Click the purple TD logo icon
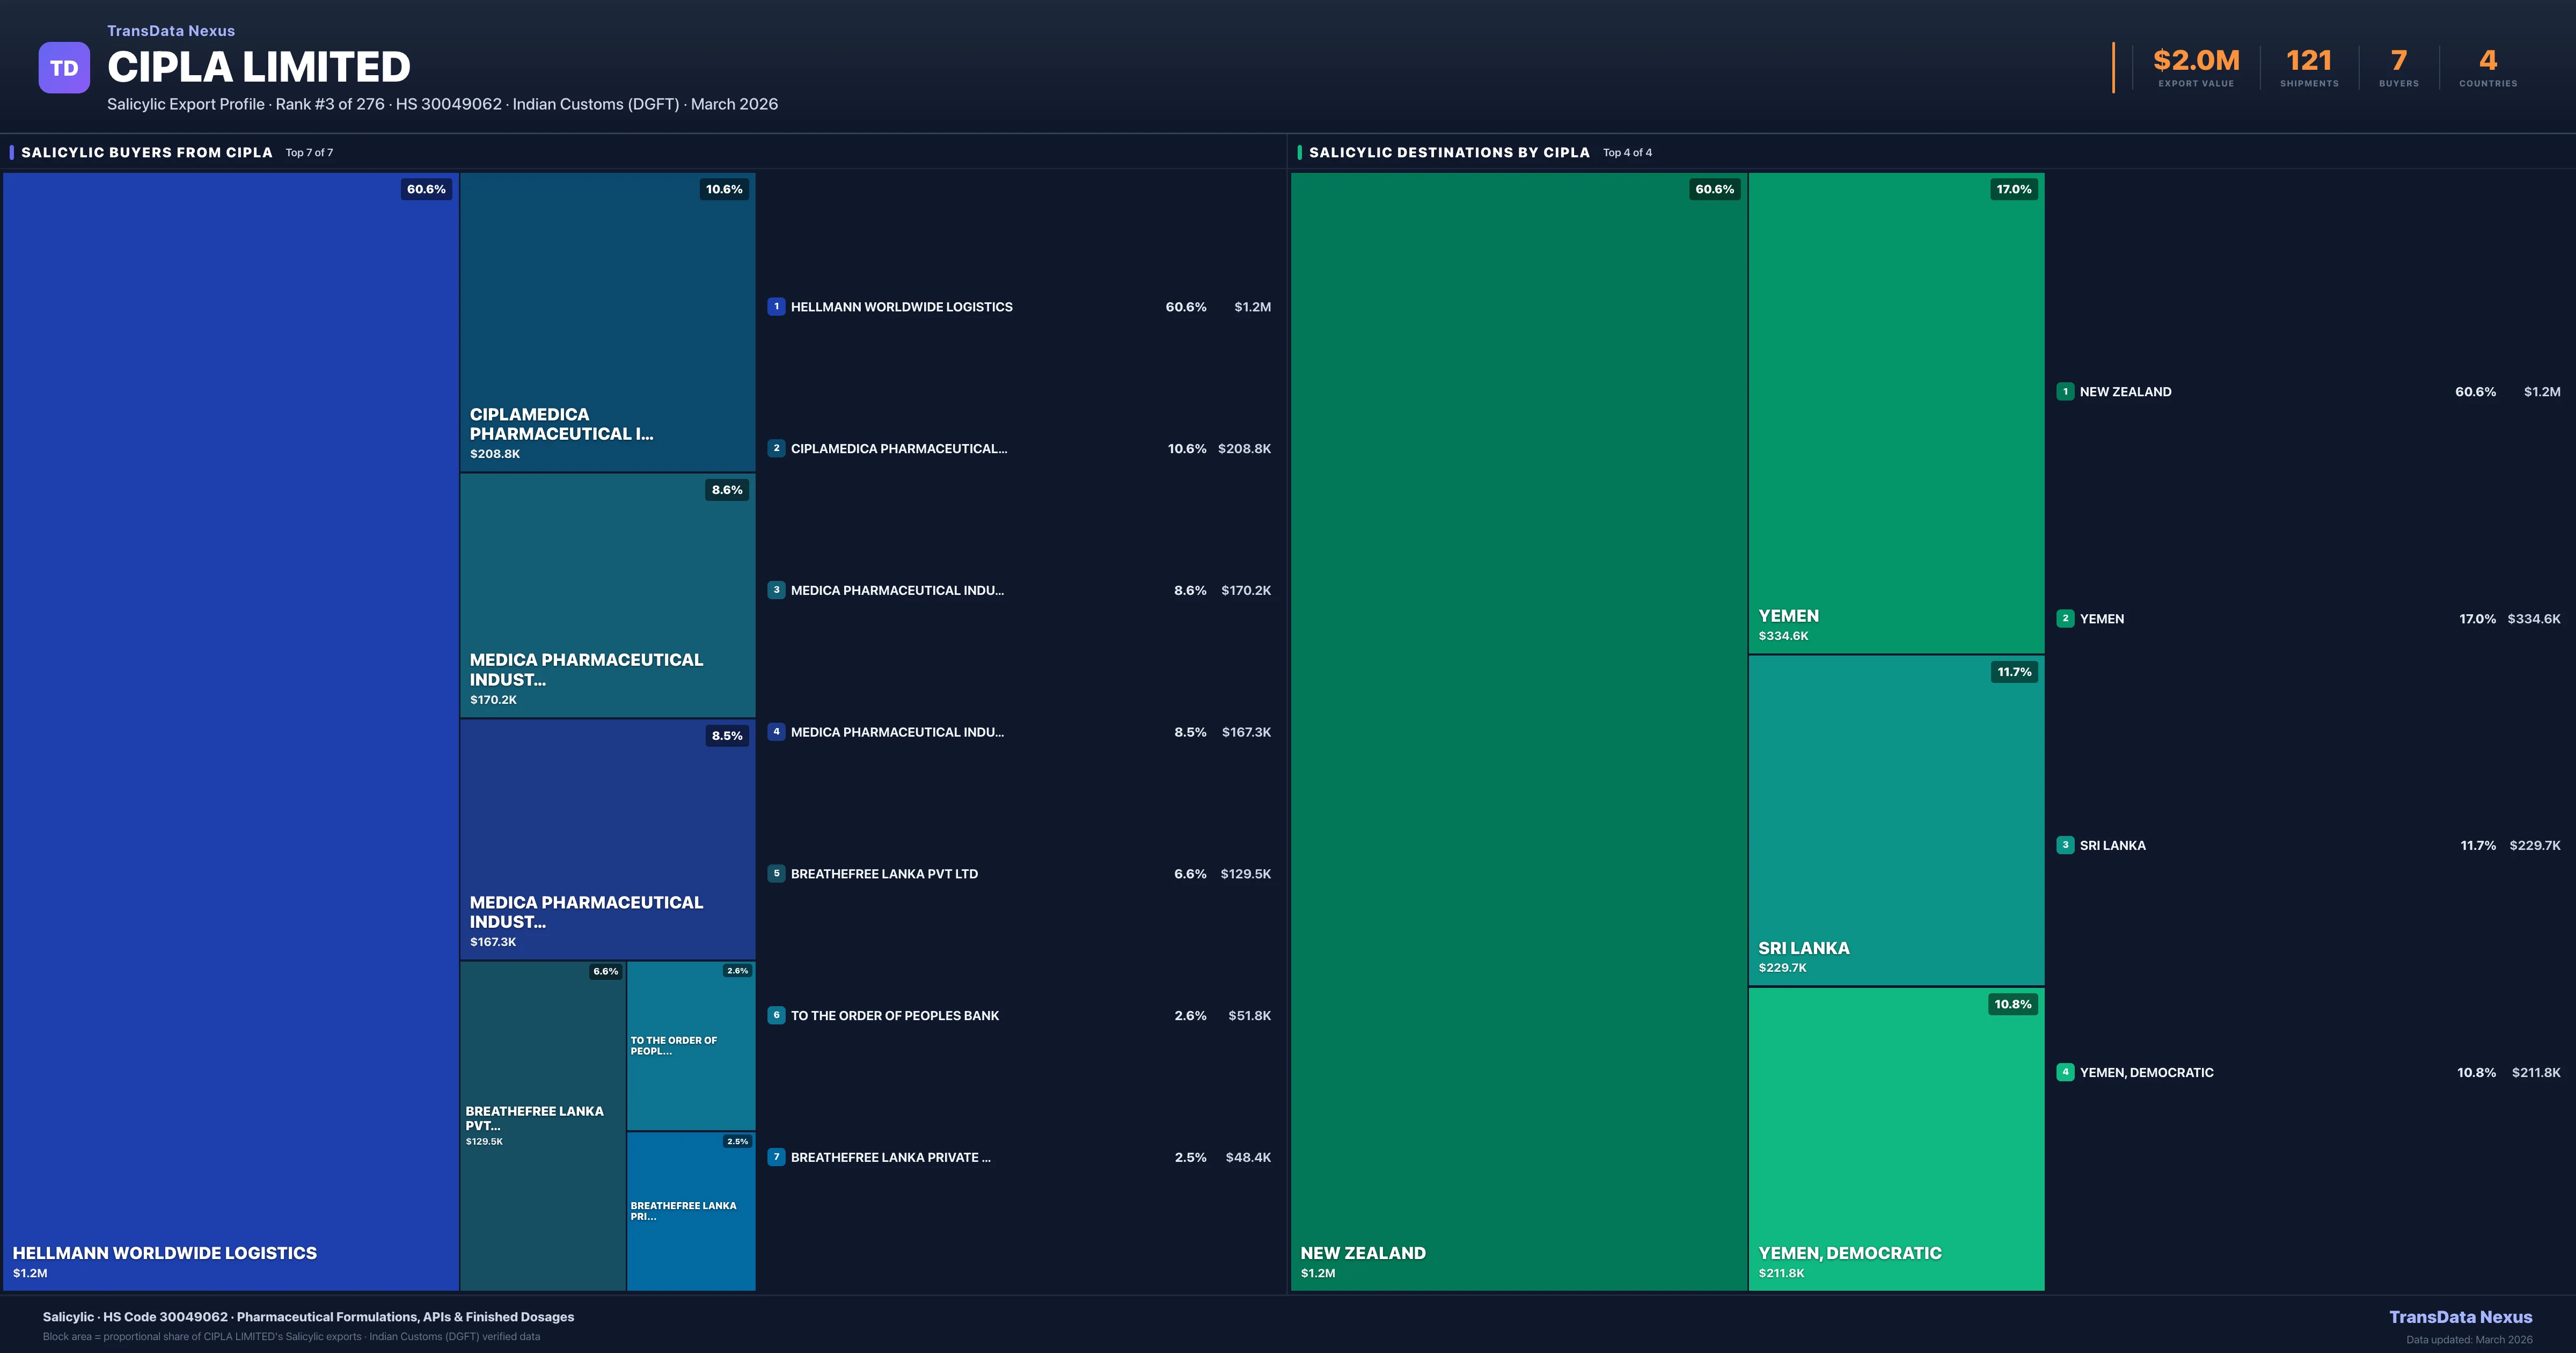This screenshot has height=1353, width=2576. click(64, 68)
